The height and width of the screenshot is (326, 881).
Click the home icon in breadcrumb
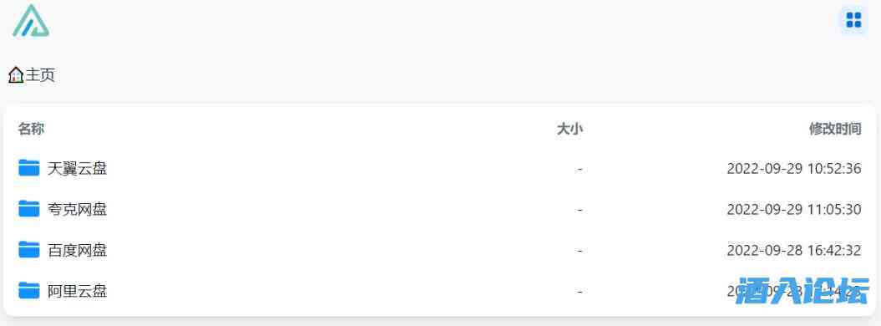(x=16, y=74)
